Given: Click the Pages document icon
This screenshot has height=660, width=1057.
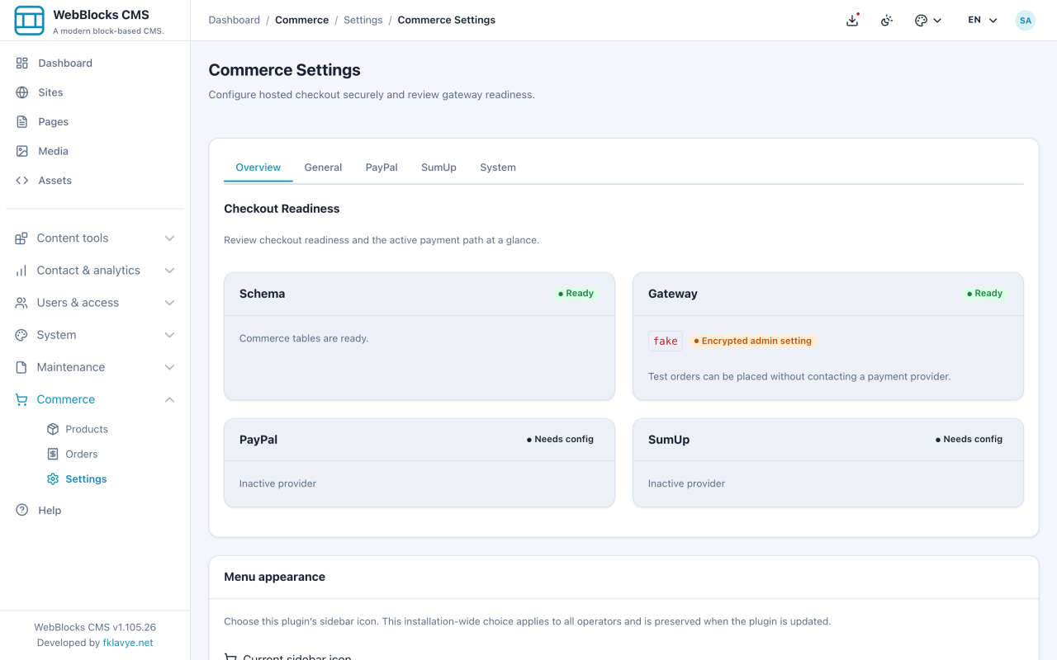Looking at the screenshot, I should pyautogui.click(x=22, y=121).
